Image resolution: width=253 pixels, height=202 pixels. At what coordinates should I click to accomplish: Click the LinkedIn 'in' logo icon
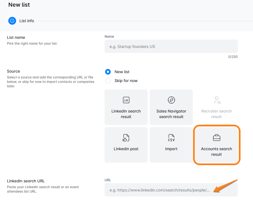pos(126,100)
